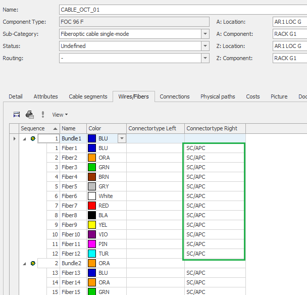Click the YEL color label of Fiber9
Image resolution: width=307 pixels, height=295 pixels.
tap(103, 225)
